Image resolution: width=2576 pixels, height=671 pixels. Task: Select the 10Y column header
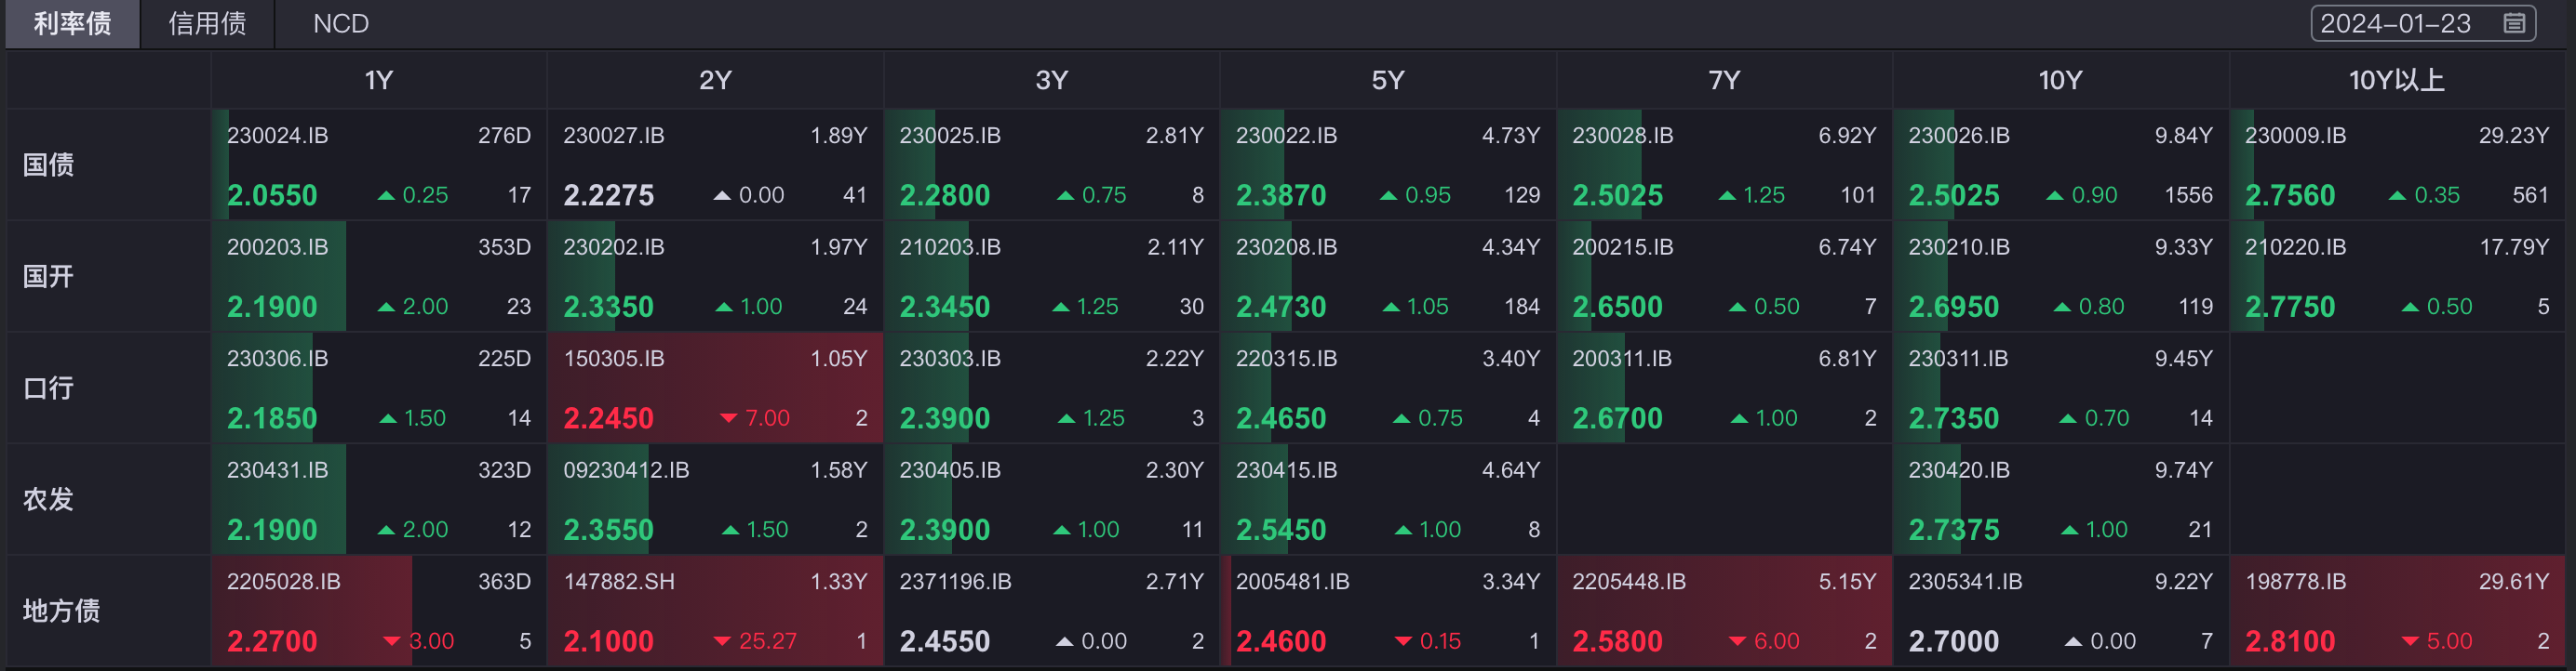2060,81
